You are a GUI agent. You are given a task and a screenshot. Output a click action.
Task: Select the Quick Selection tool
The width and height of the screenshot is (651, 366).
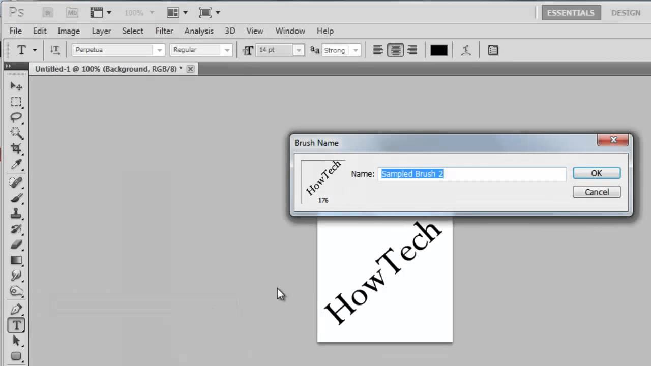pyautogui.click(x=16, y=133)
